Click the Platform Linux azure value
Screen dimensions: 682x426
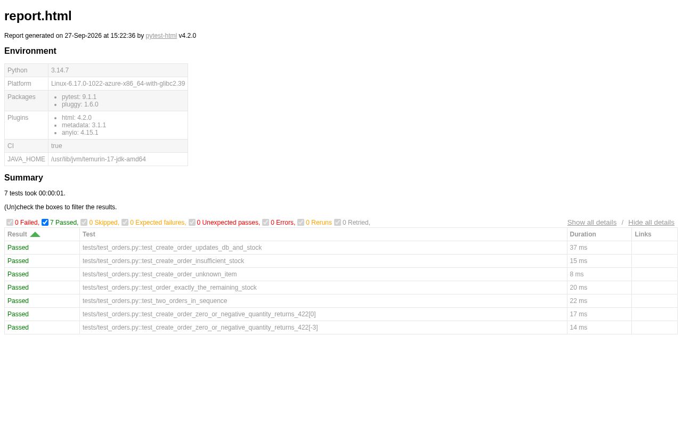118,84
